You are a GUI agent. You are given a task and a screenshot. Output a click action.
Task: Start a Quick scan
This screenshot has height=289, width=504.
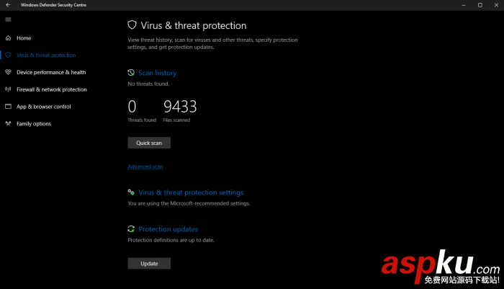(x=149, y=143)
